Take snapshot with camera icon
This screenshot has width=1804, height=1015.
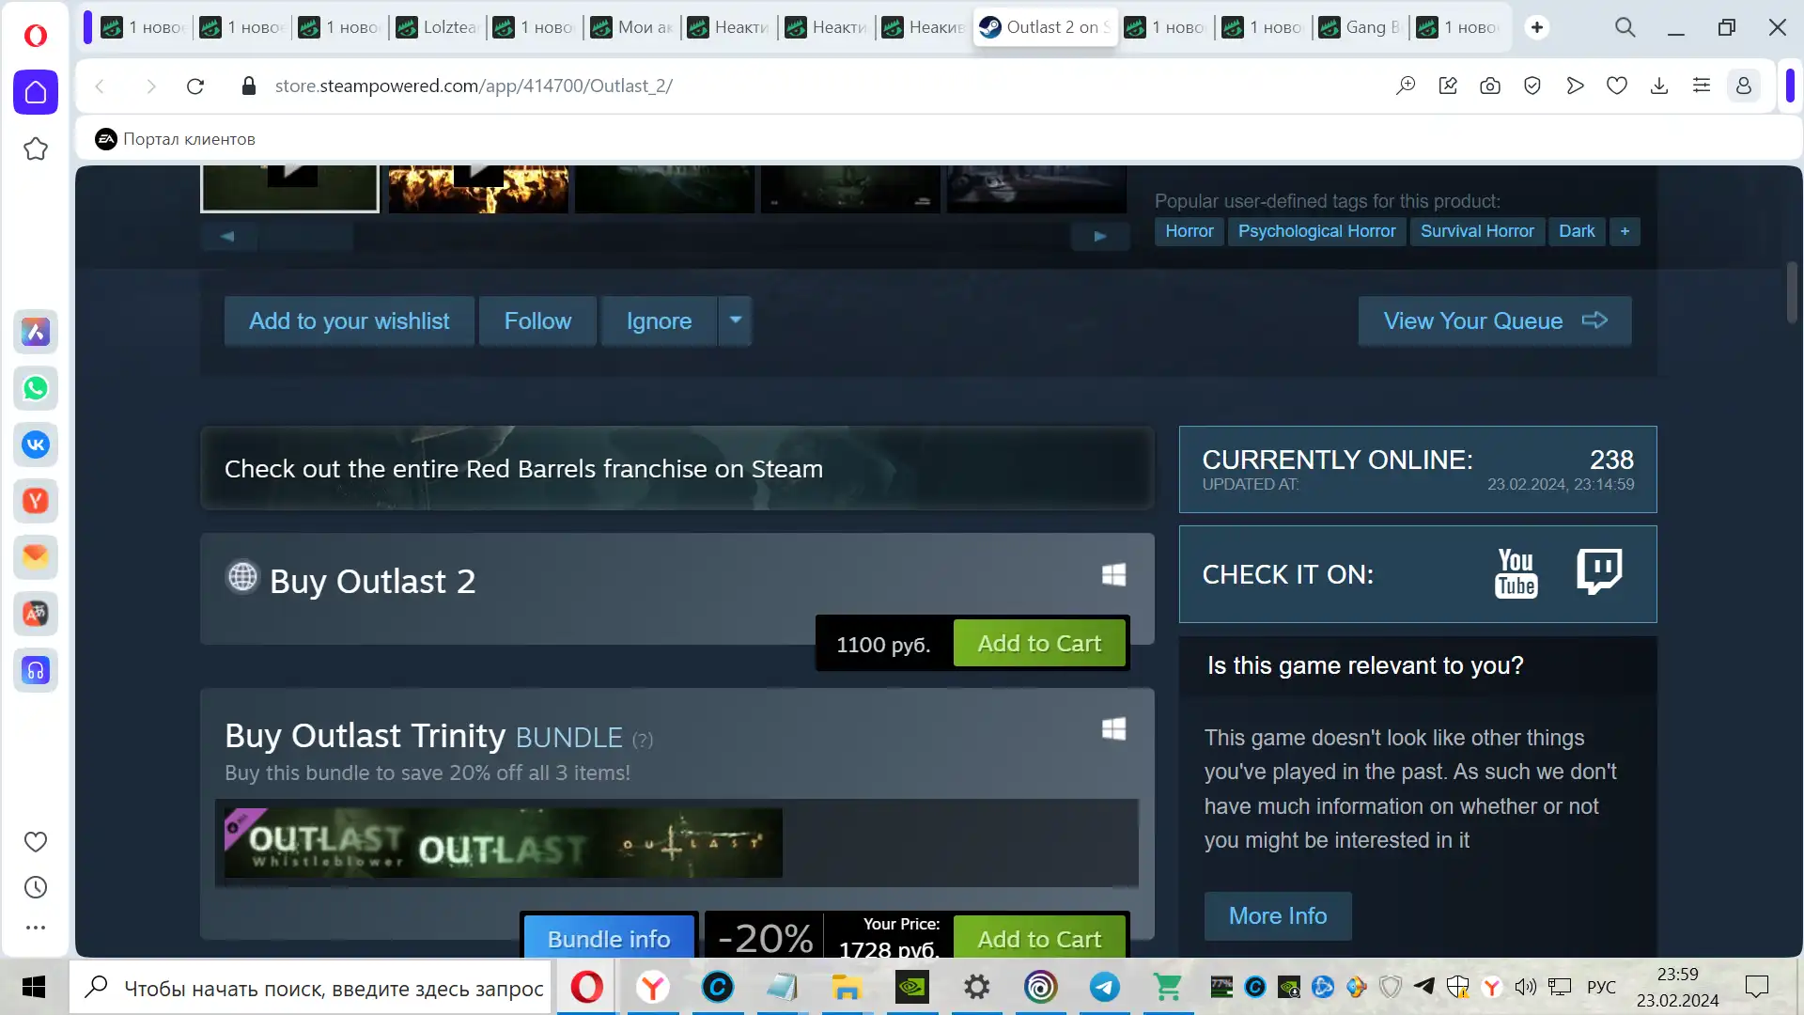coord(1490,86)
